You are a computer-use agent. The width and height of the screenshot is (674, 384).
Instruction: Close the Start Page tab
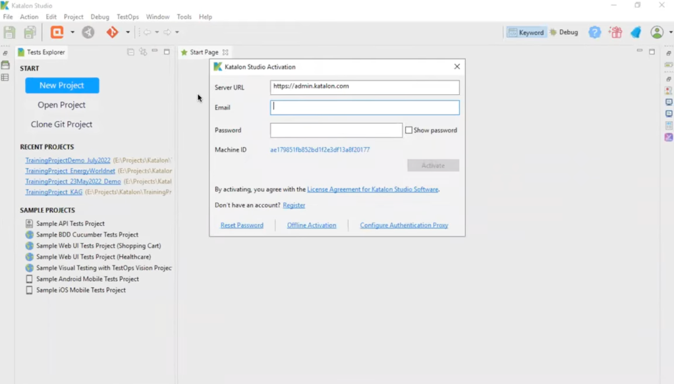pyautogui.click(x=225, y=53)
